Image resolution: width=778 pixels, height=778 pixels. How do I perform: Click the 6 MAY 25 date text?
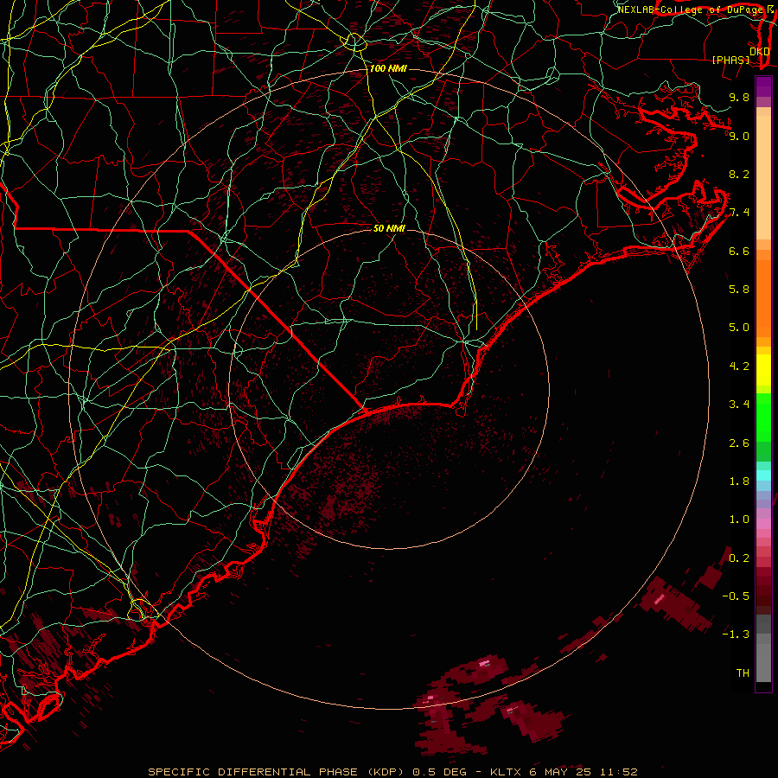(562, 772)
